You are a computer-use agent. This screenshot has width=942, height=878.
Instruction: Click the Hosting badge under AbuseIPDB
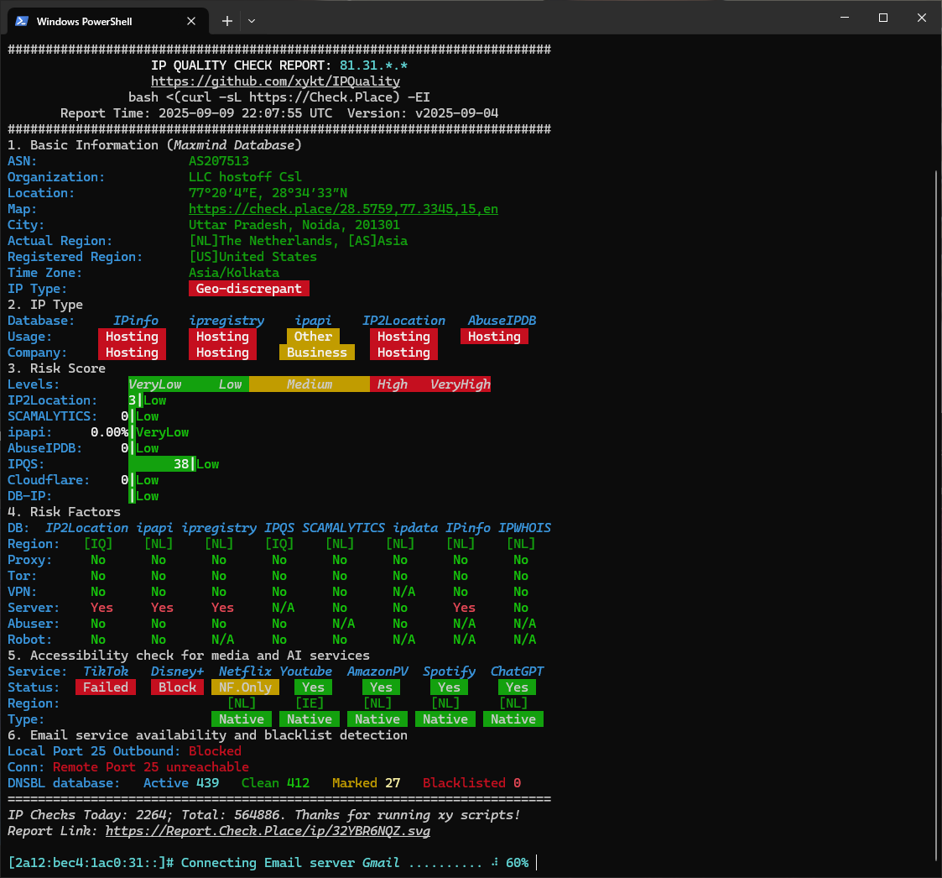[494, 337]
